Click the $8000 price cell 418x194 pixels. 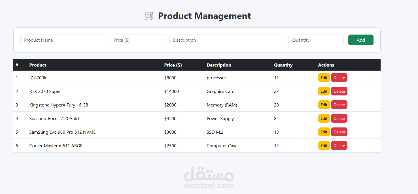click(170, 78)
